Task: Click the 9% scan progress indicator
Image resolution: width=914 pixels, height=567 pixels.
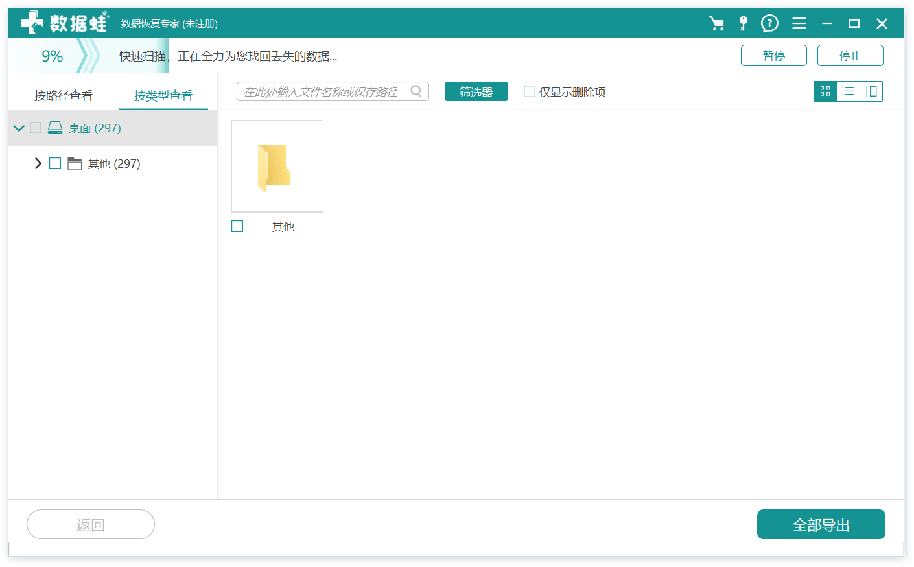Action: pos(53,56)
